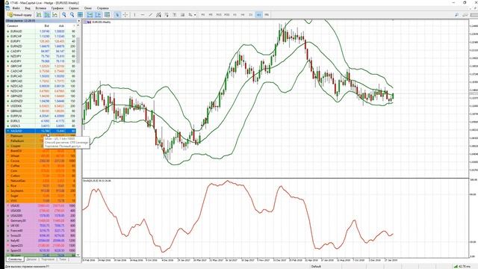Open the Вставка menu
The image size is (478, 269).
(40, 8)
